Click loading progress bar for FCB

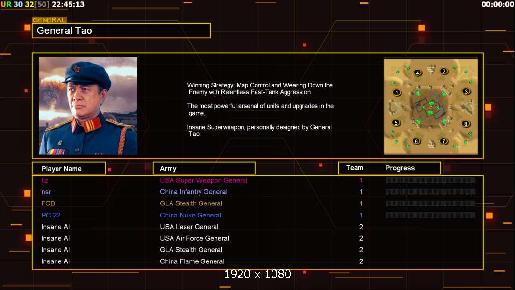[x=431, y=203]
